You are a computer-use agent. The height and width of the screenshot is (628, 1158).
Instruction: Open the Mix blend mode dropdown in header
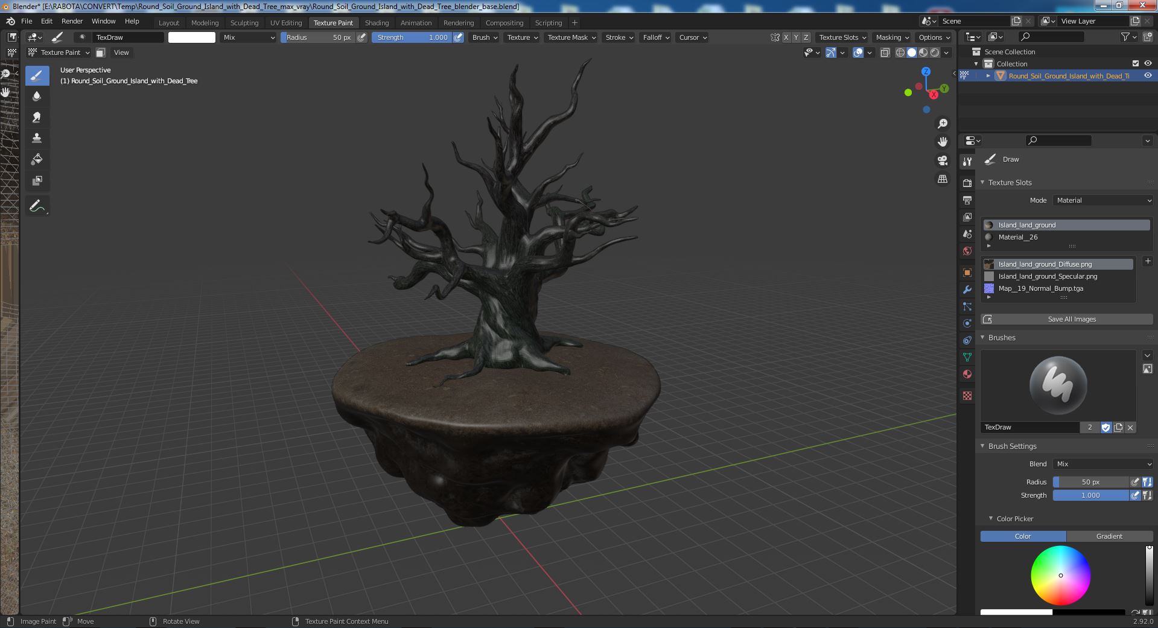248,37
